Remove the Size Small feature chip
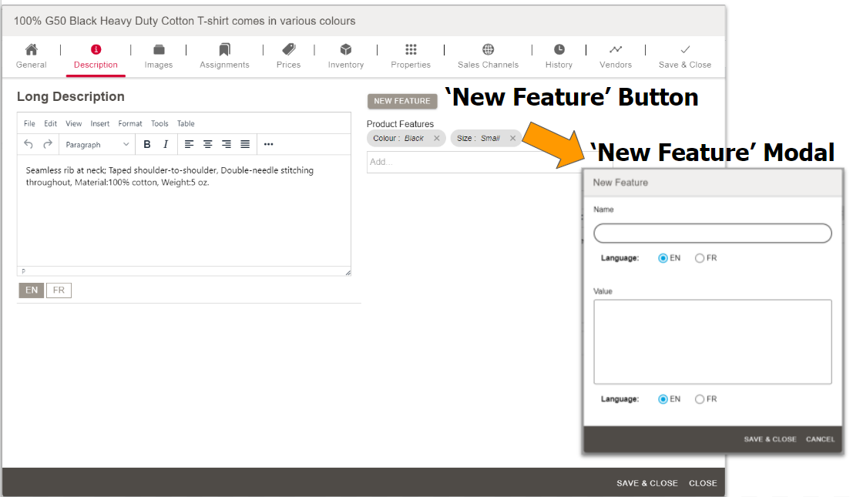The image size is (853, 497). [512, 139]
